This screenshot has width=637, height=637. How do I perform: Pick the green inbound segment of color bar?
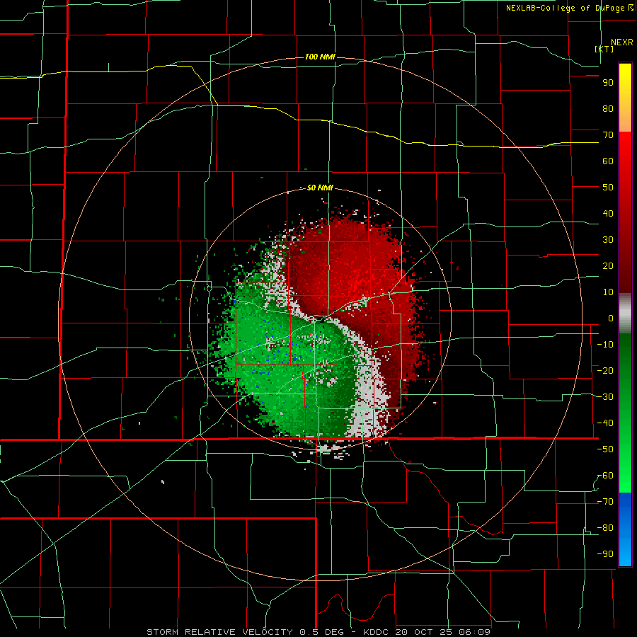coord(625,413)
